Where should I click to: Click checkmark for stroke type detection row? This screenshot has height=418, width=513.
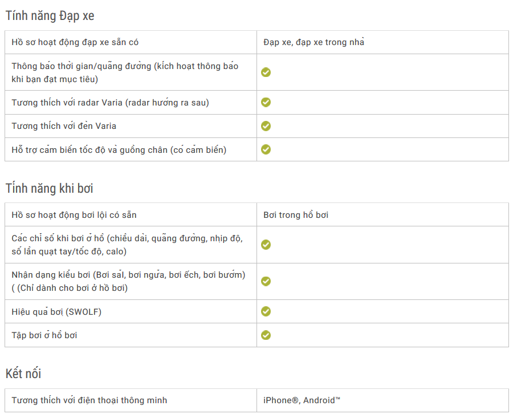click(x=266, y=281)
